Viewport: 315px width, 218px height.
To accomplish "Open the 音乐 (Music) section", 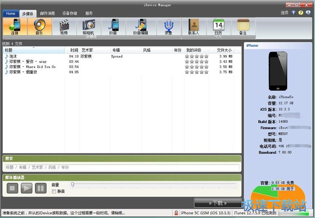I will point(39,26).
